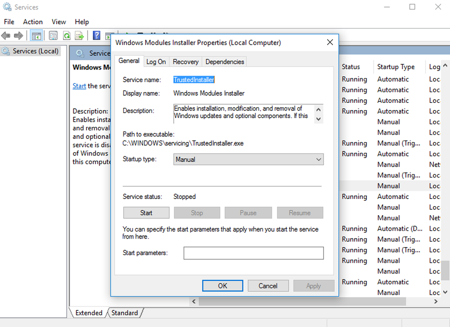Close the Windows Modules Installer Properties dialog
The width and height of the screenshot is (450, 327).
(330, 42)
